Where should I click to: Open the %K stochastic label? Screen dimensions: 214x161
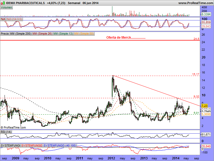pos(3,19)
